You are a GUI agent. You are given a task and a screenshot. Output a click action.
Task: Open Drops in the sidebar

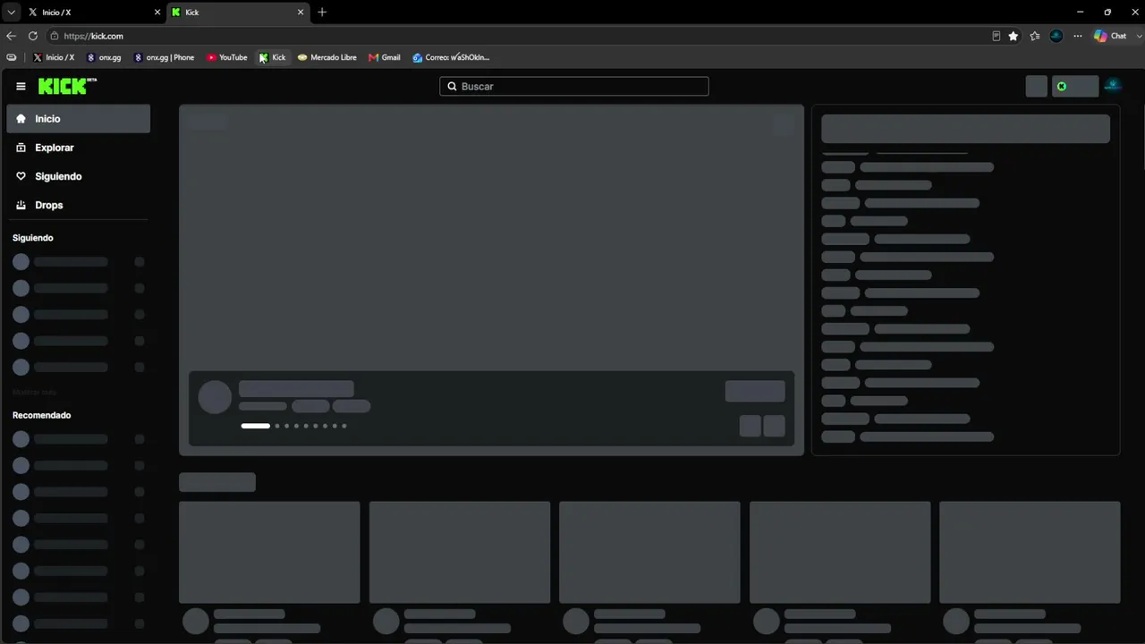(78, 205)
